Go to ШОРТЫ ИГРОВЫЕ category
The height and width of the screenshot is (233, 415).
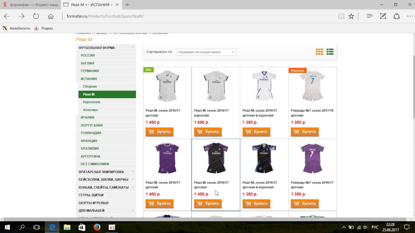pos(94,203)
